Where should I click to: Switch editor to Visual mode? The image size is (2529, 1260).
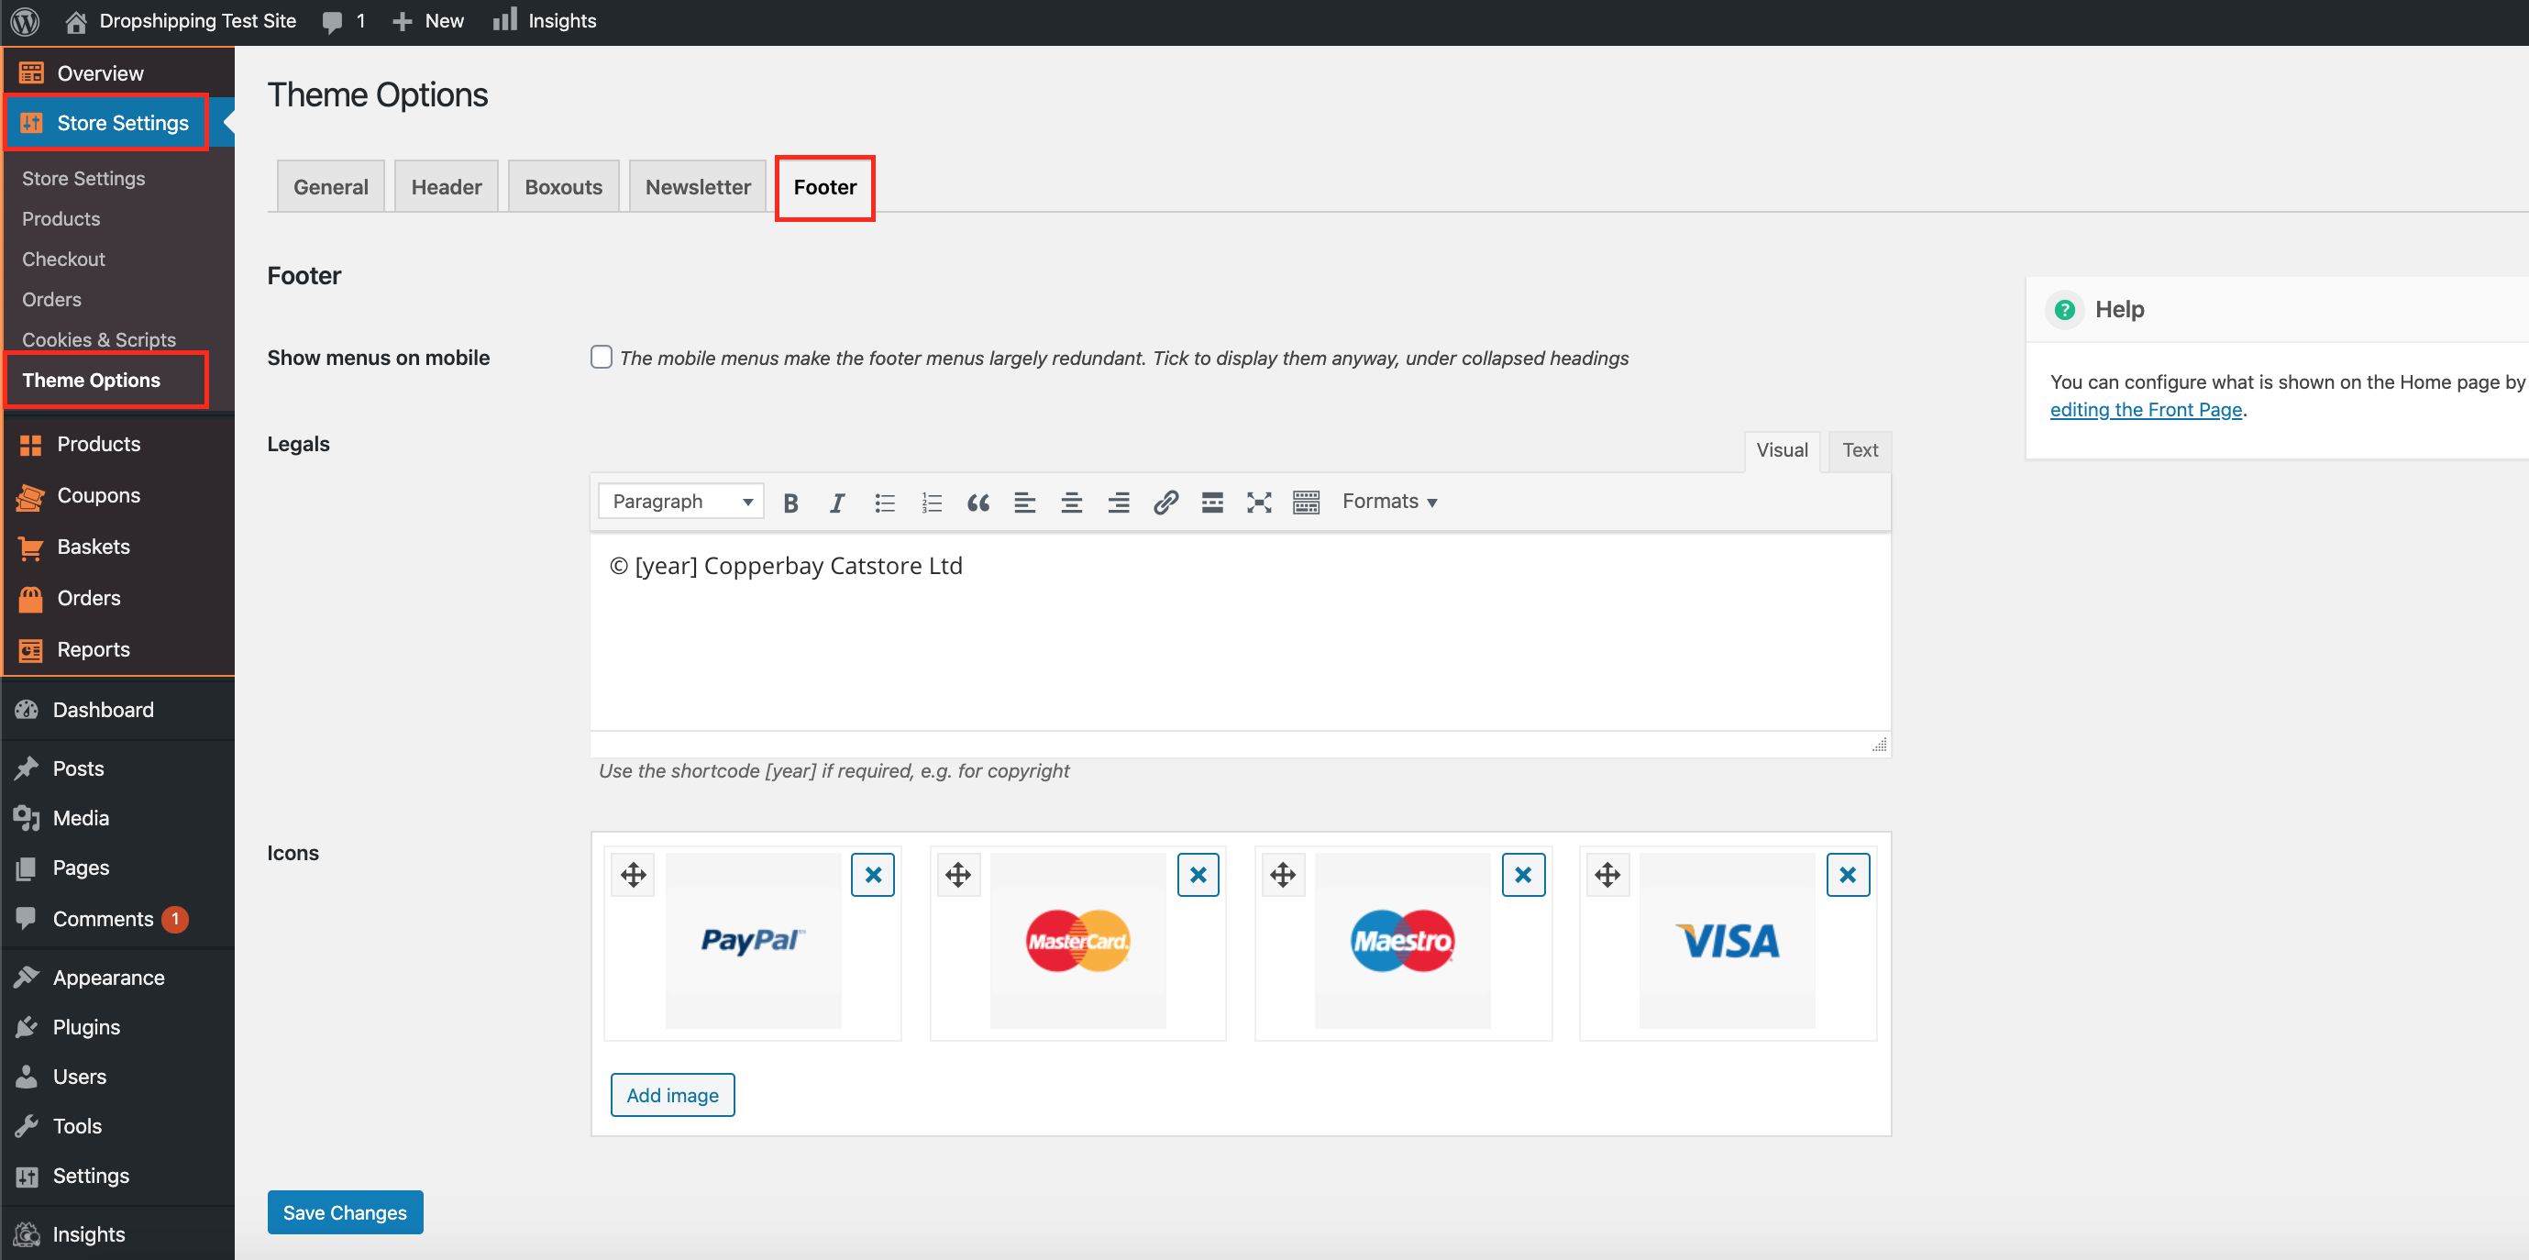(1781, 449)
